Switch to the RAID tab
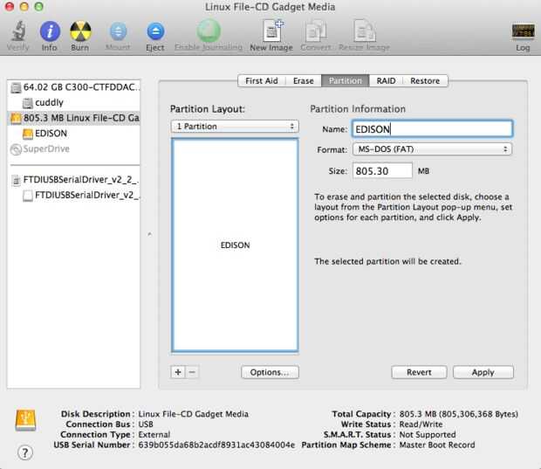This screenshot has width=541, height=469. click(x=386, y=81)
